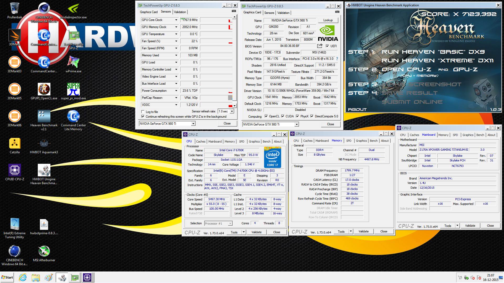The image size is (504, 283).
Task: Click Validate in CPU-Z Mainboard window
Action: [x=470, y=226]
